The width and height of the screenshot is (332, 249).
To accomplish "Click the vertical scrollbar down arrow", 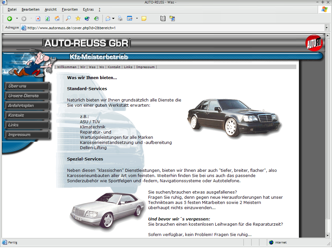I will 327,235.
